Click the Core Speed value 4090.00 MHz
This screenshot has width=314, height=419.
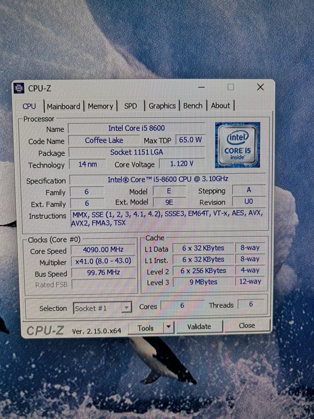103,250
